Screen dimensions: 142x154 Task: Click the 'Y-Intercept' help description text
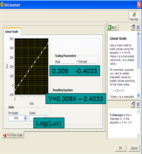121,119
